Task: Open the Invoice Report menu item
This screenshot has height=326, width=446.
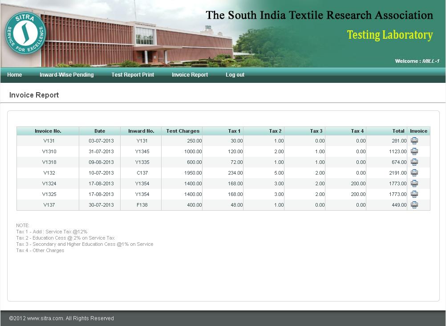Action: [x=190, y=74]
